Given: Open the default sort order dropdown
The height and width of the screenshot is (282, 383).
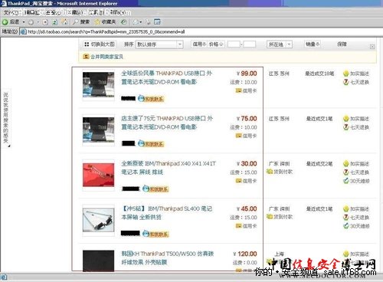Looking at the screenshot, I should point(159,44).
